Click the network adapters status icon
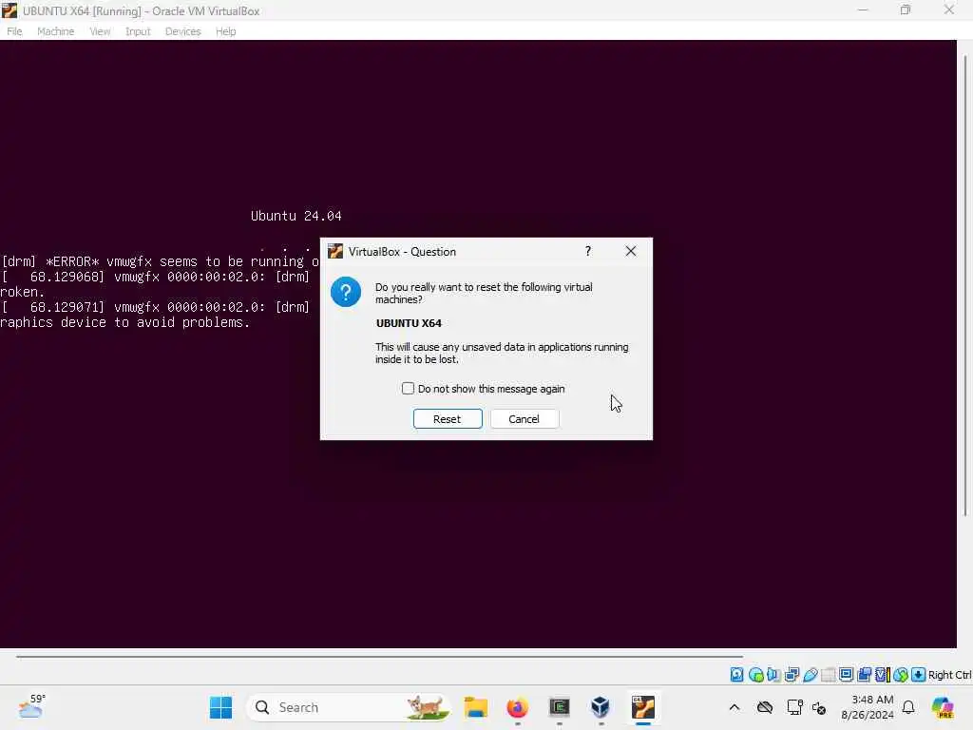 tap(792, 675)
